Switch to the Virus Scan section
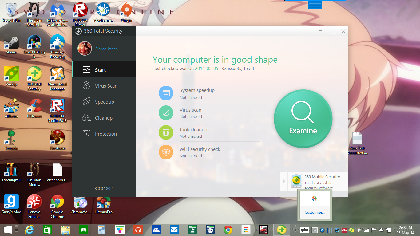Viewport: 420px width, 236px height. click(x=104, y=86)
